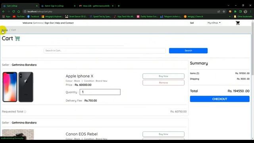The width and height of the screenshot is (254, 143).
Task: Click the Rs. 60750.00 requested total
Action: coord(178,112)
